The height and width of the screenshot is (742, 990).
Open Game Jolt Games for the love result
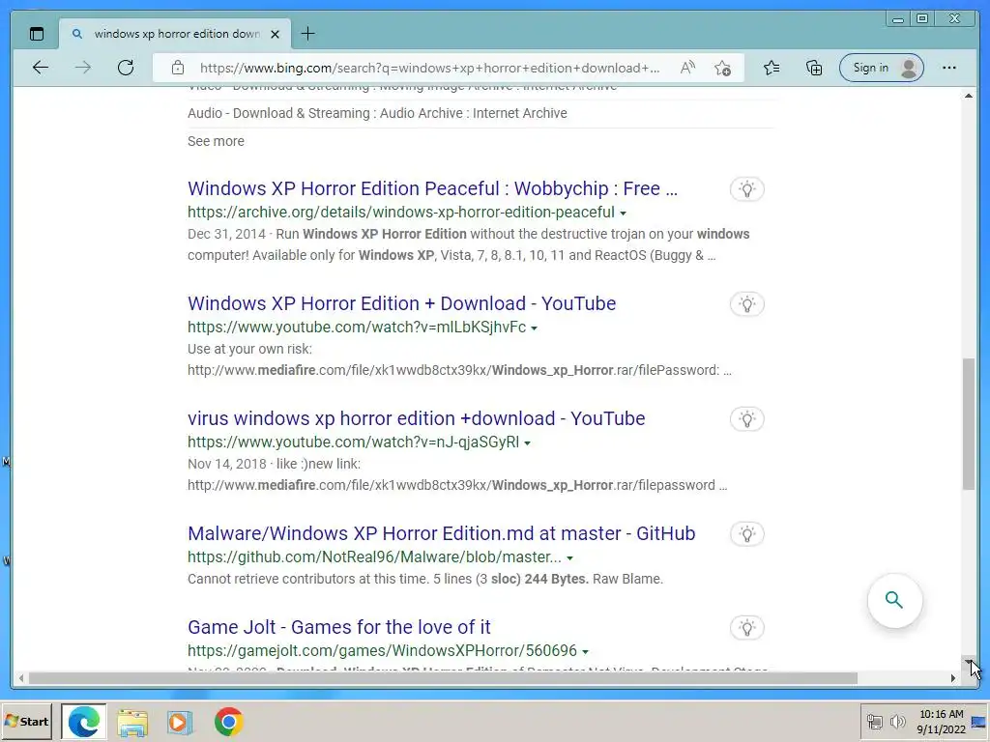coord(339,627)
